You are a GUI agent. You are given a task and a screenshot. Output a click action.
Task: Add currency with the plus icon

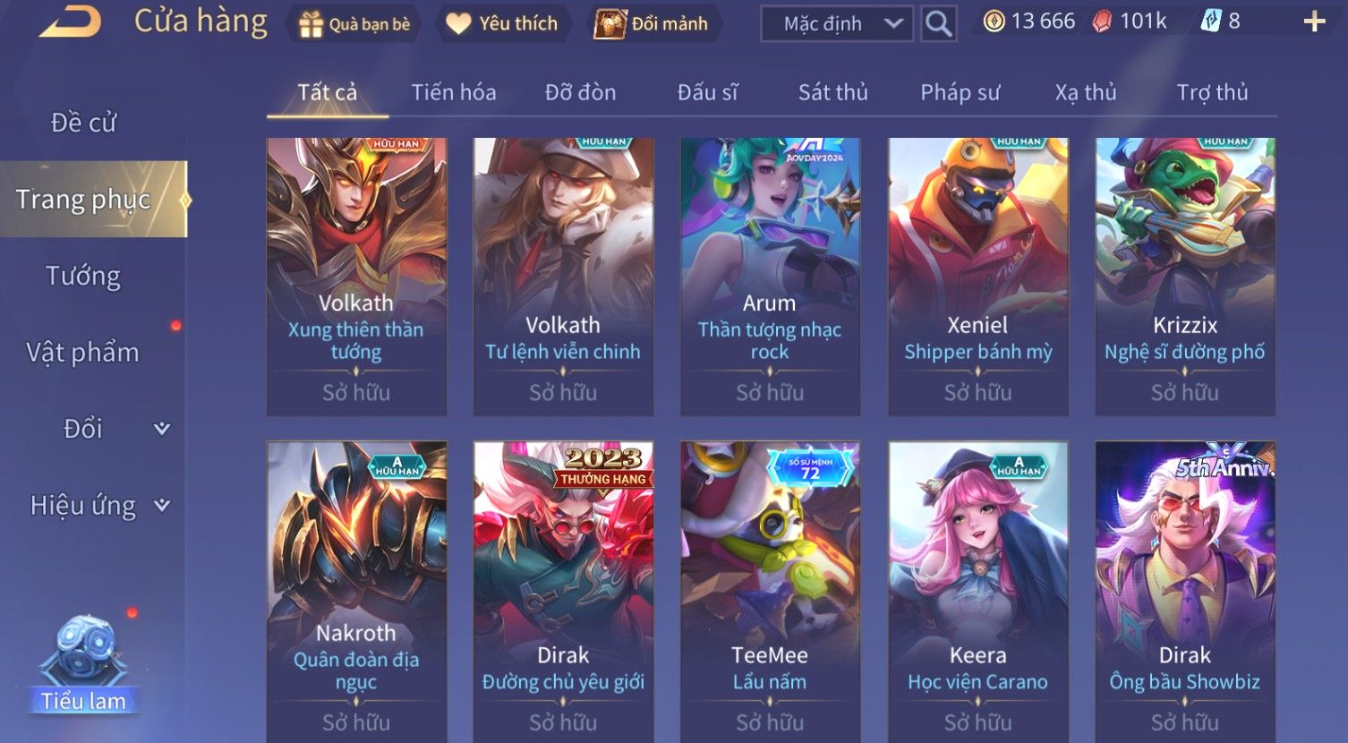point(1314,21)
